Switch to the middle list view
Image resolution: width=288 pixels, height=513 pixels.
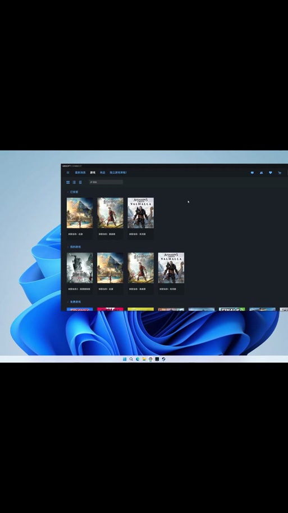(74, 182)
